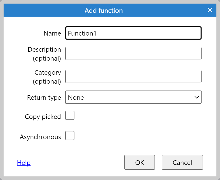Click the Description (optional) label
The image size is (220, 180).
click(44, 54)
